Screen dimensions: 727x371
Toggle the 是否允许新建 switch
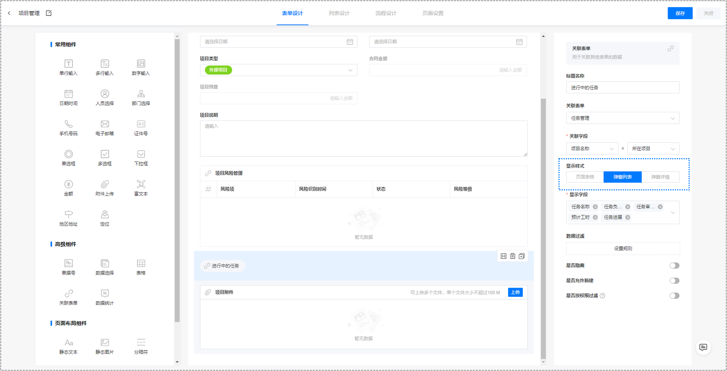click(x=674, y=281)
